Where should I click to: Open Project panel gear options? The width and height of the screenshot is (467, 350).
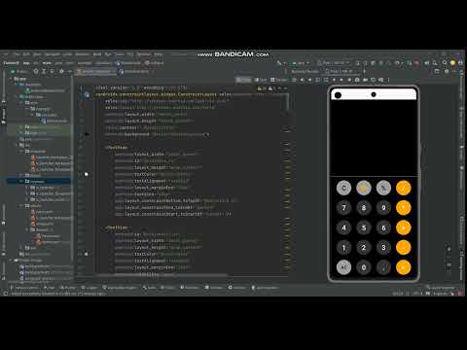[x=61, y=71]
